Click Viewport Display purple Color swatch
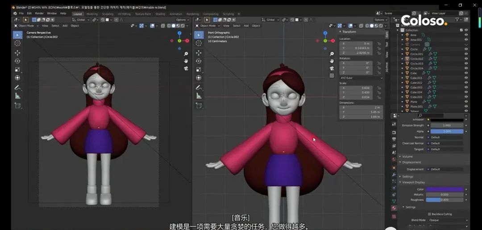 coord(444,189)
